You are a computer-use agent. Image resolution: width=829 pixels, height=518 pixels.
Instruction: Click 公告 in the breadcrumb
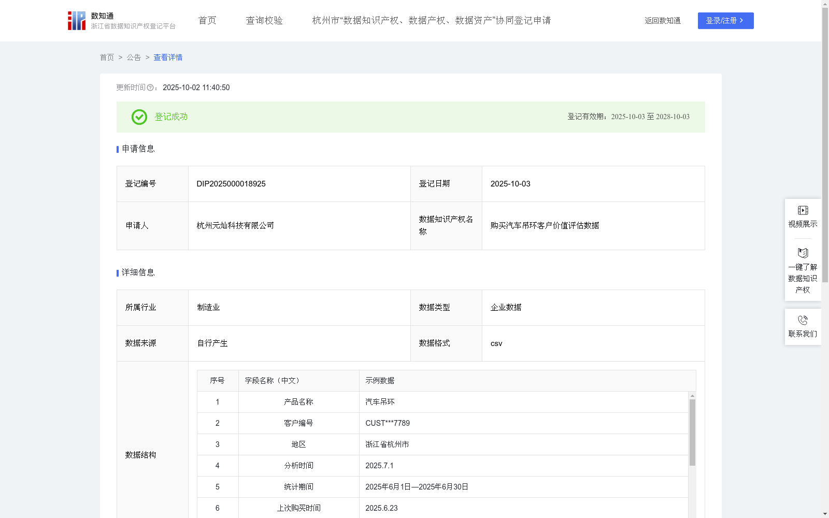(x=134, y=57)
